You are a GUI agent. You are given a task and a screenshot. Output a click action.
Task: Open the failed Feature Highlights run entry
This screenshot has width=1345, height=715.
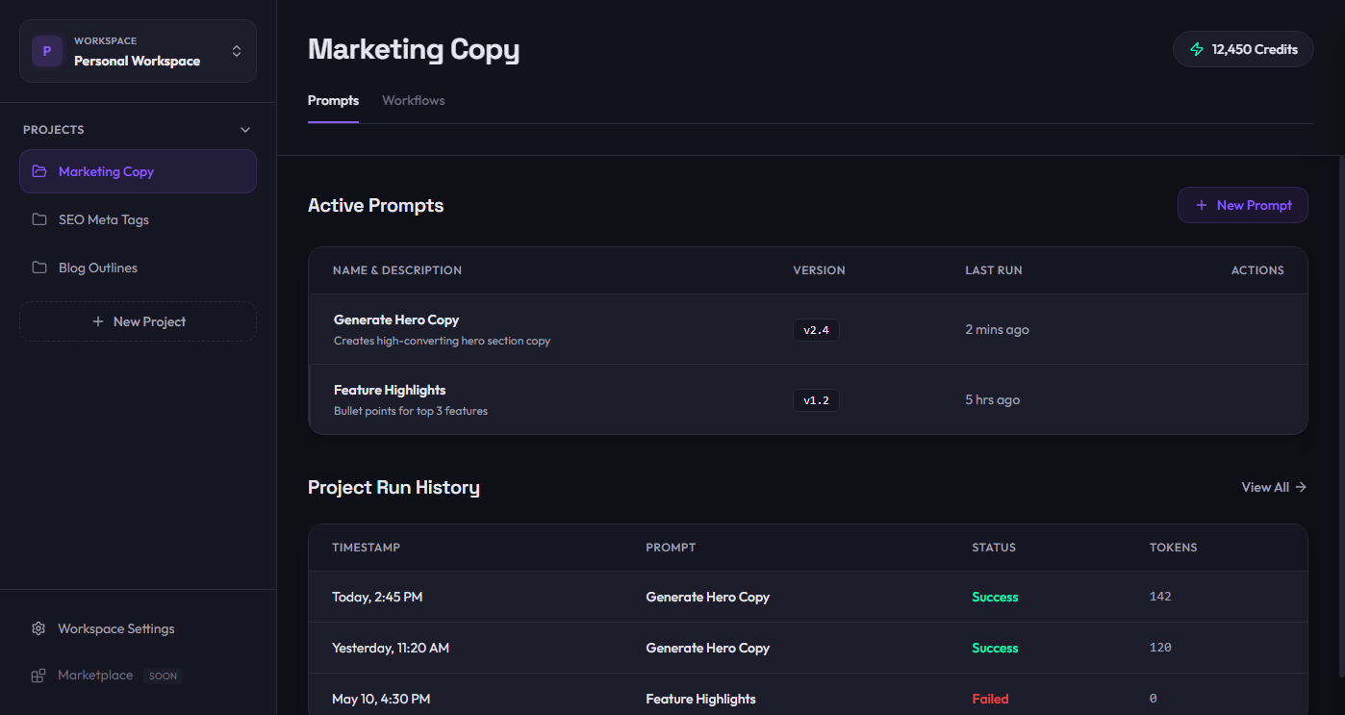pyautogui.click(x=808, y=699)
